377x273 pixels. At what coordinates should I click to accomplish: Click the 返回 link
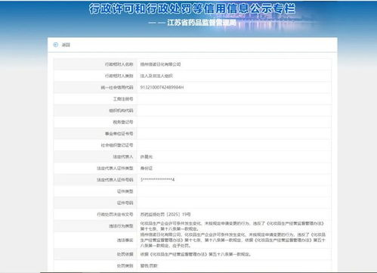66,45
